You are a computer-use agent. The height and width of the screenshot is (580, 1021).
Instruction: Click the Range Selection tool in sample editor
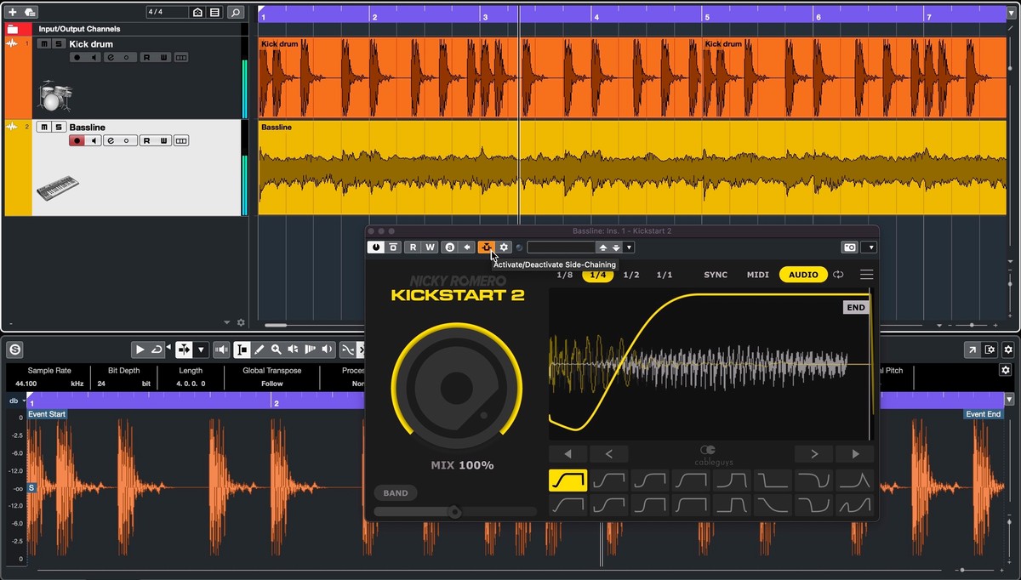pyautogui.click(x=242, y=350)
